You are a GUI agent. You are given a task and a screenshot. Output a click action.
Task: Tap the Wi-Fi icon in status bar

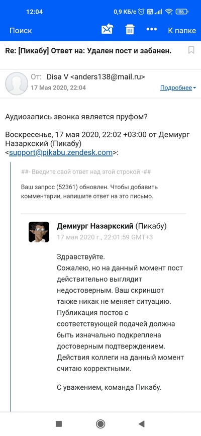[x=168, y=12]
